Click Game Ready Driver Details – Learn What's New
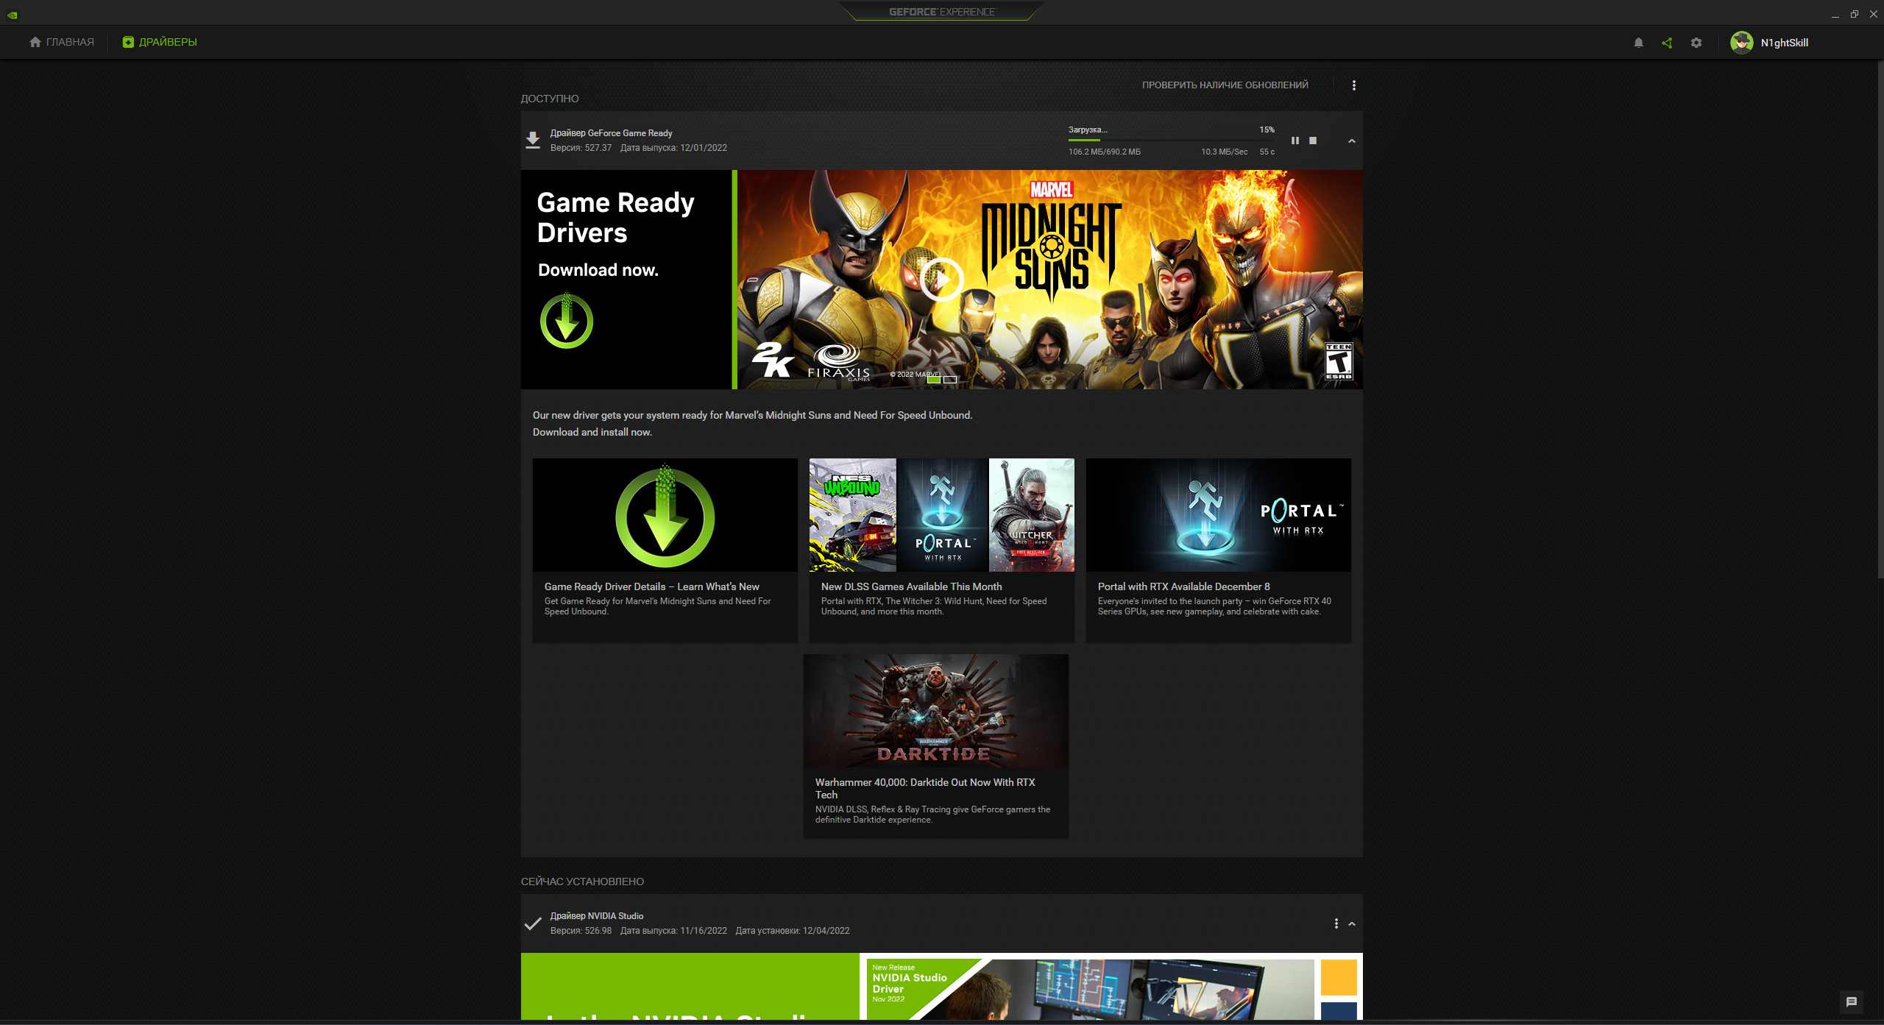1884x1025 pixels. (x=652, y=586)
